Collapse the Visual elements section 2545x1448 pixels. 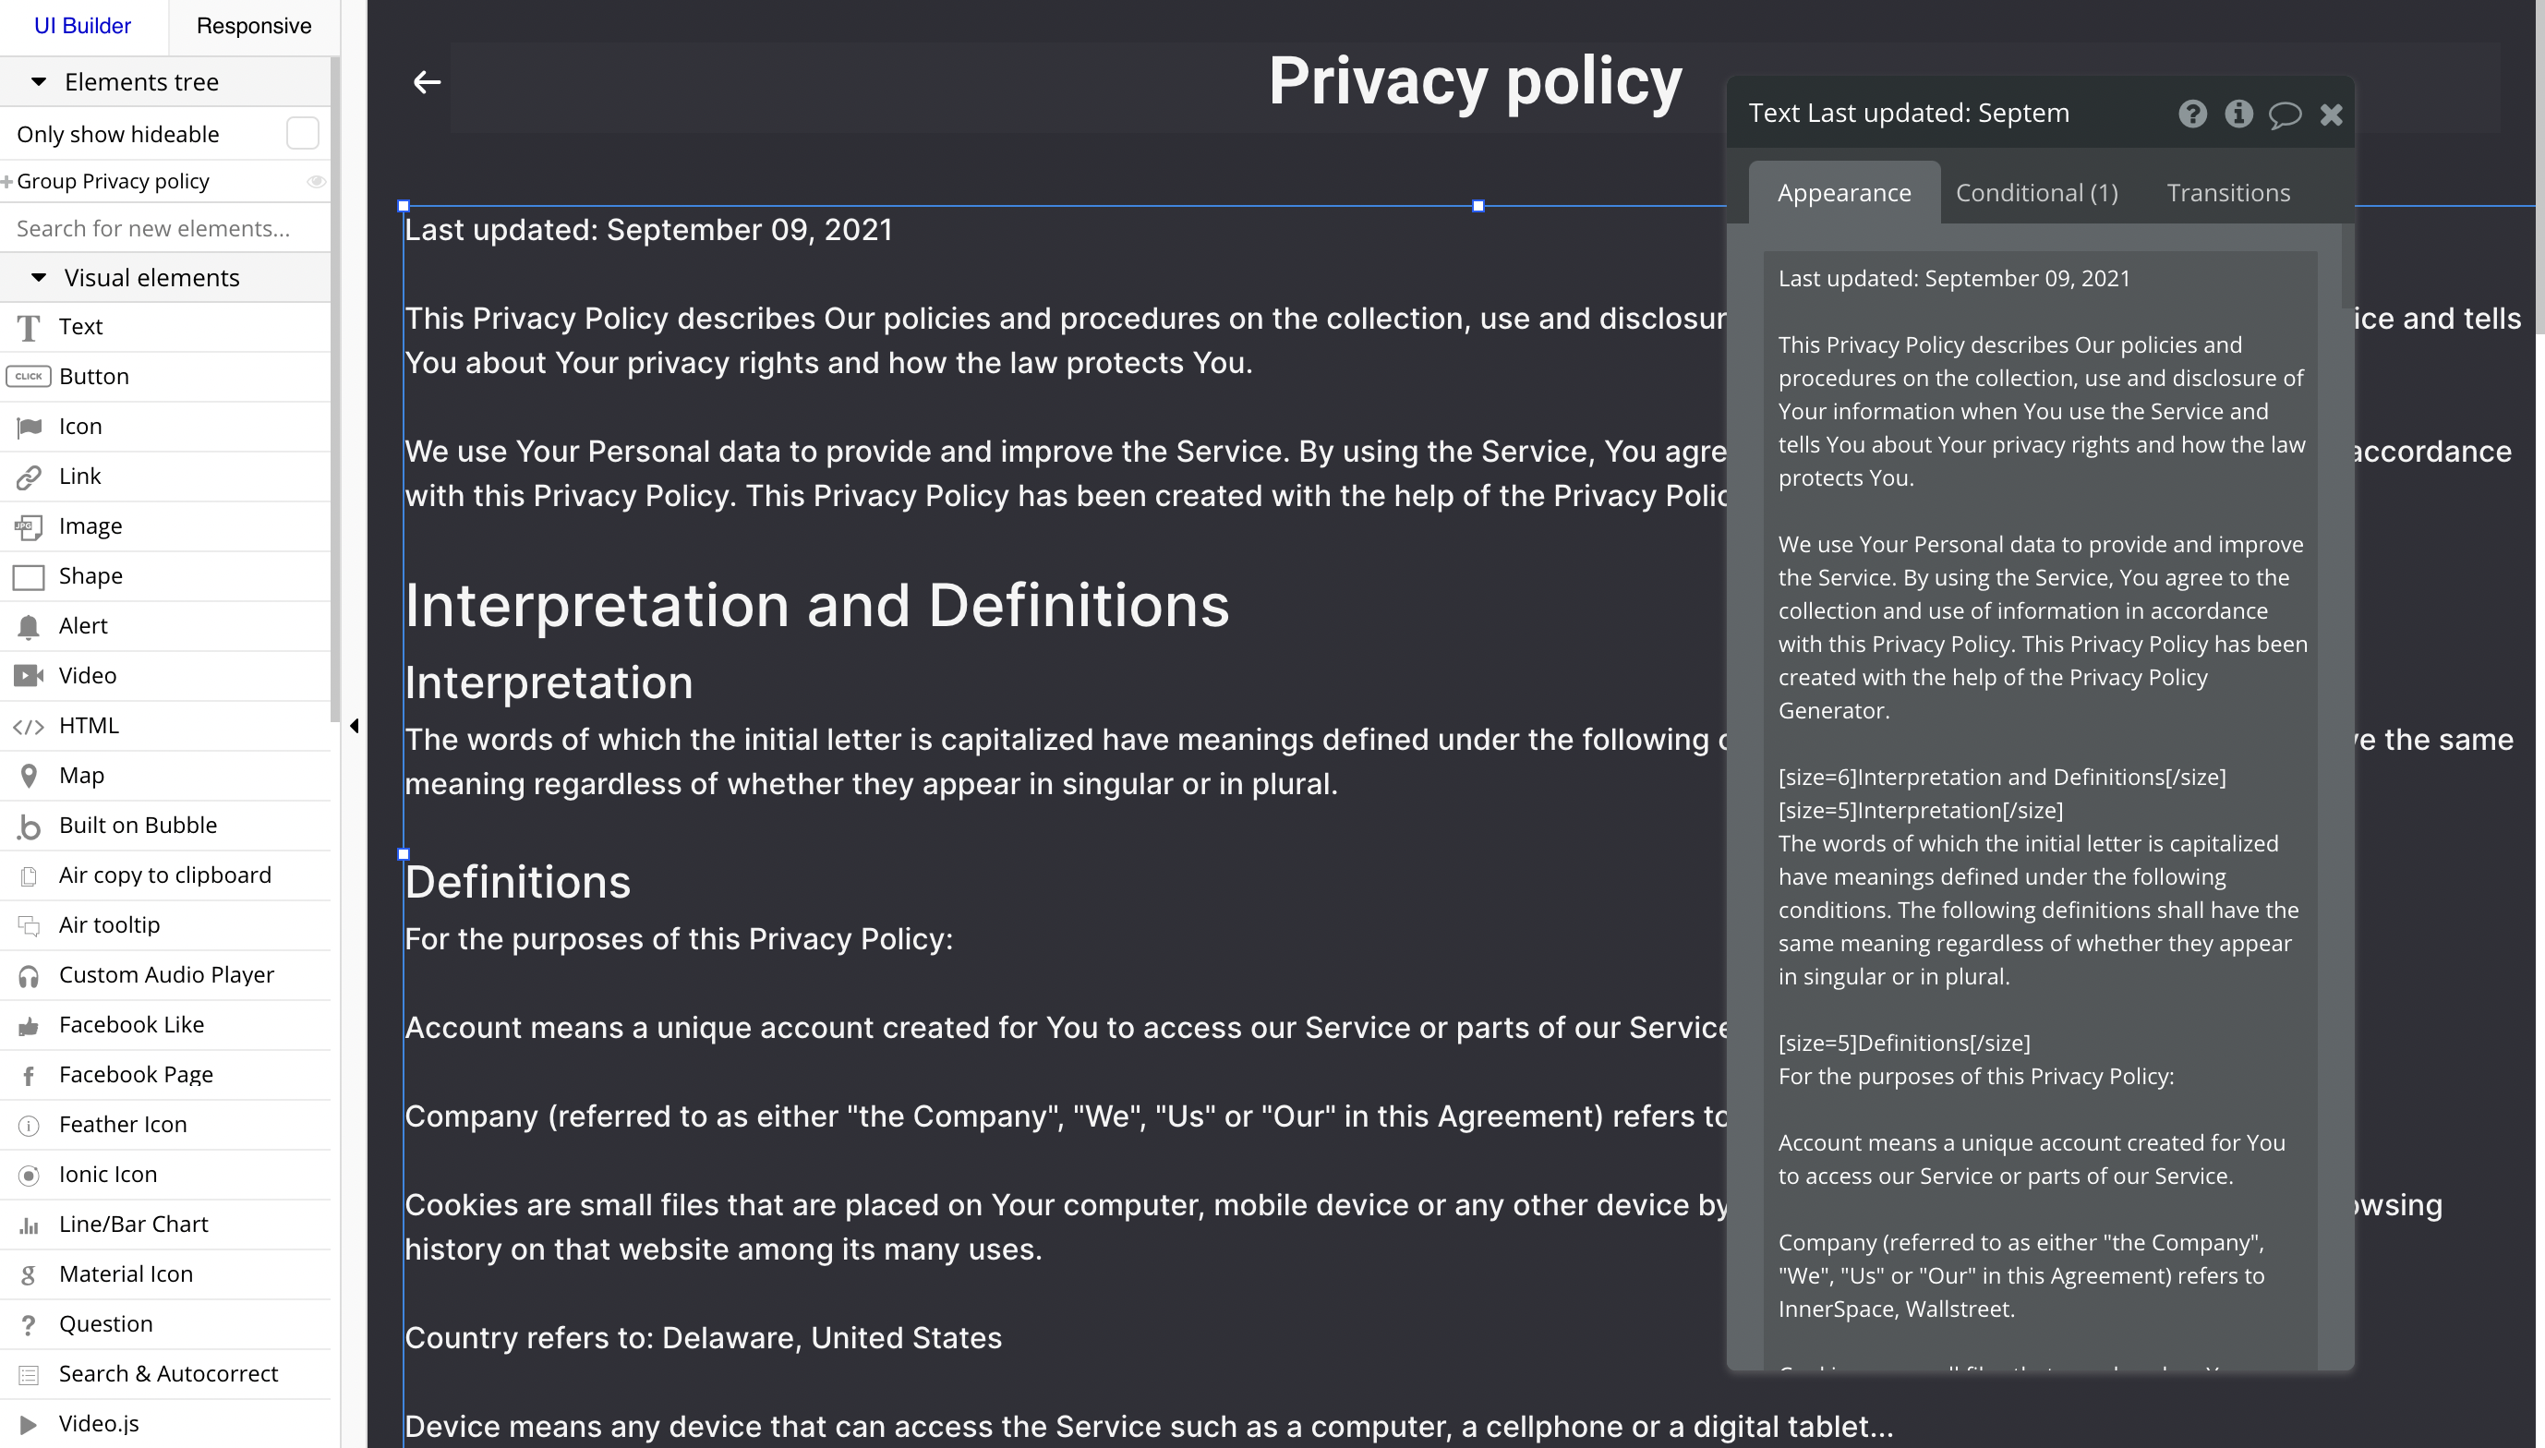(39, 277)
